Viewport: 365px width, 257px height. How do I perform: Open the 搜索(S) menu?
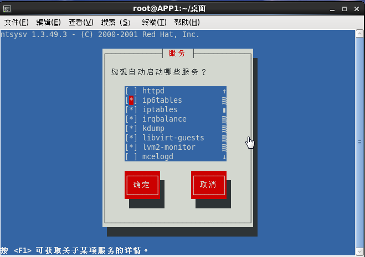tap(116, 22)
